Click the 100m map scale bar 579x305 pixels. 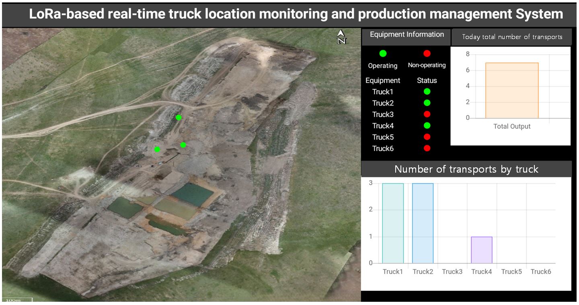[x=17, y=300]
